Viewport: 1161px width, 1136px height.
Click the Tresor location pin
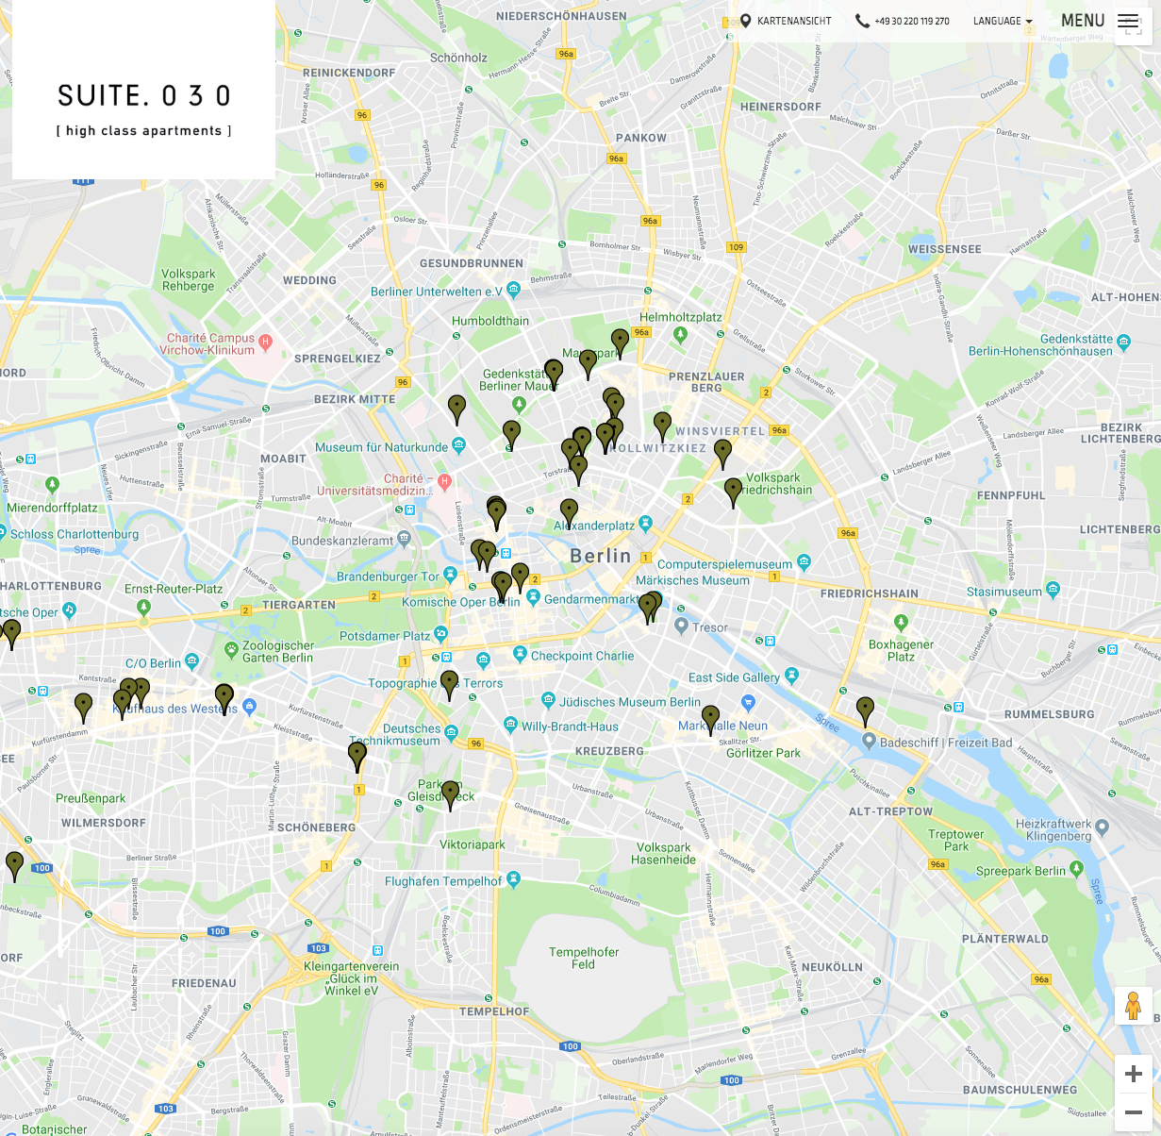coord(682,626)
